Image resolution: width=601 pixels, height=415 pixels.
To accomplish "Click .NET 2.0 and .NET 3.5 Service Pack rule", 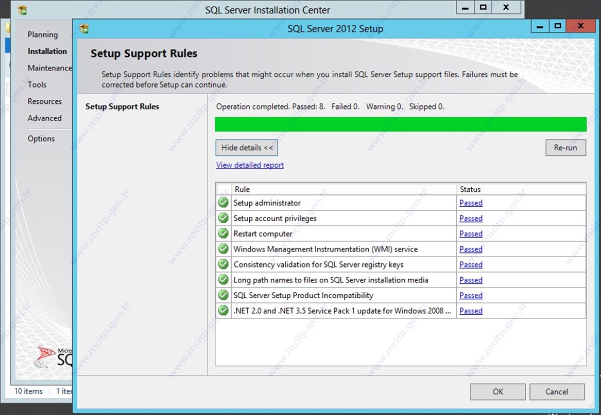I will pos(342,311).
